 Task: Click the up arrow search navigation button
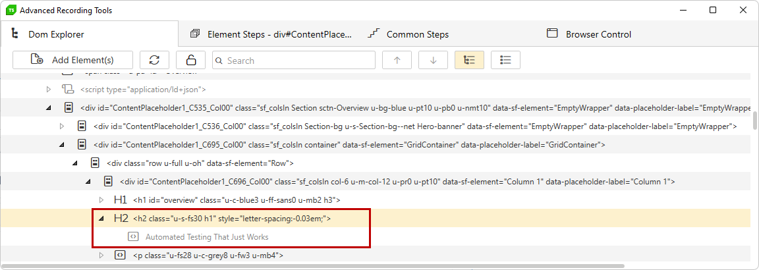[397, 60]
